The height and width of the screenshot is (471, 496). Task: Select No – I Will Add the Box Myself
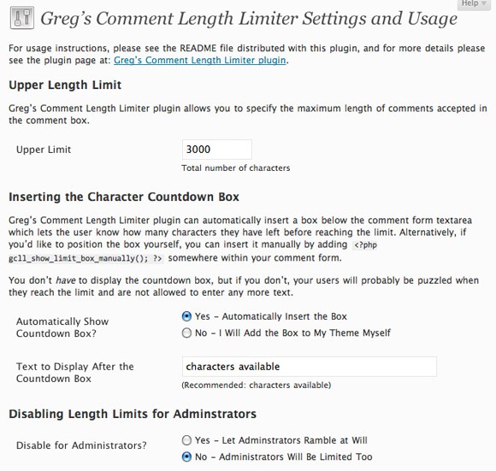(186, 333)
